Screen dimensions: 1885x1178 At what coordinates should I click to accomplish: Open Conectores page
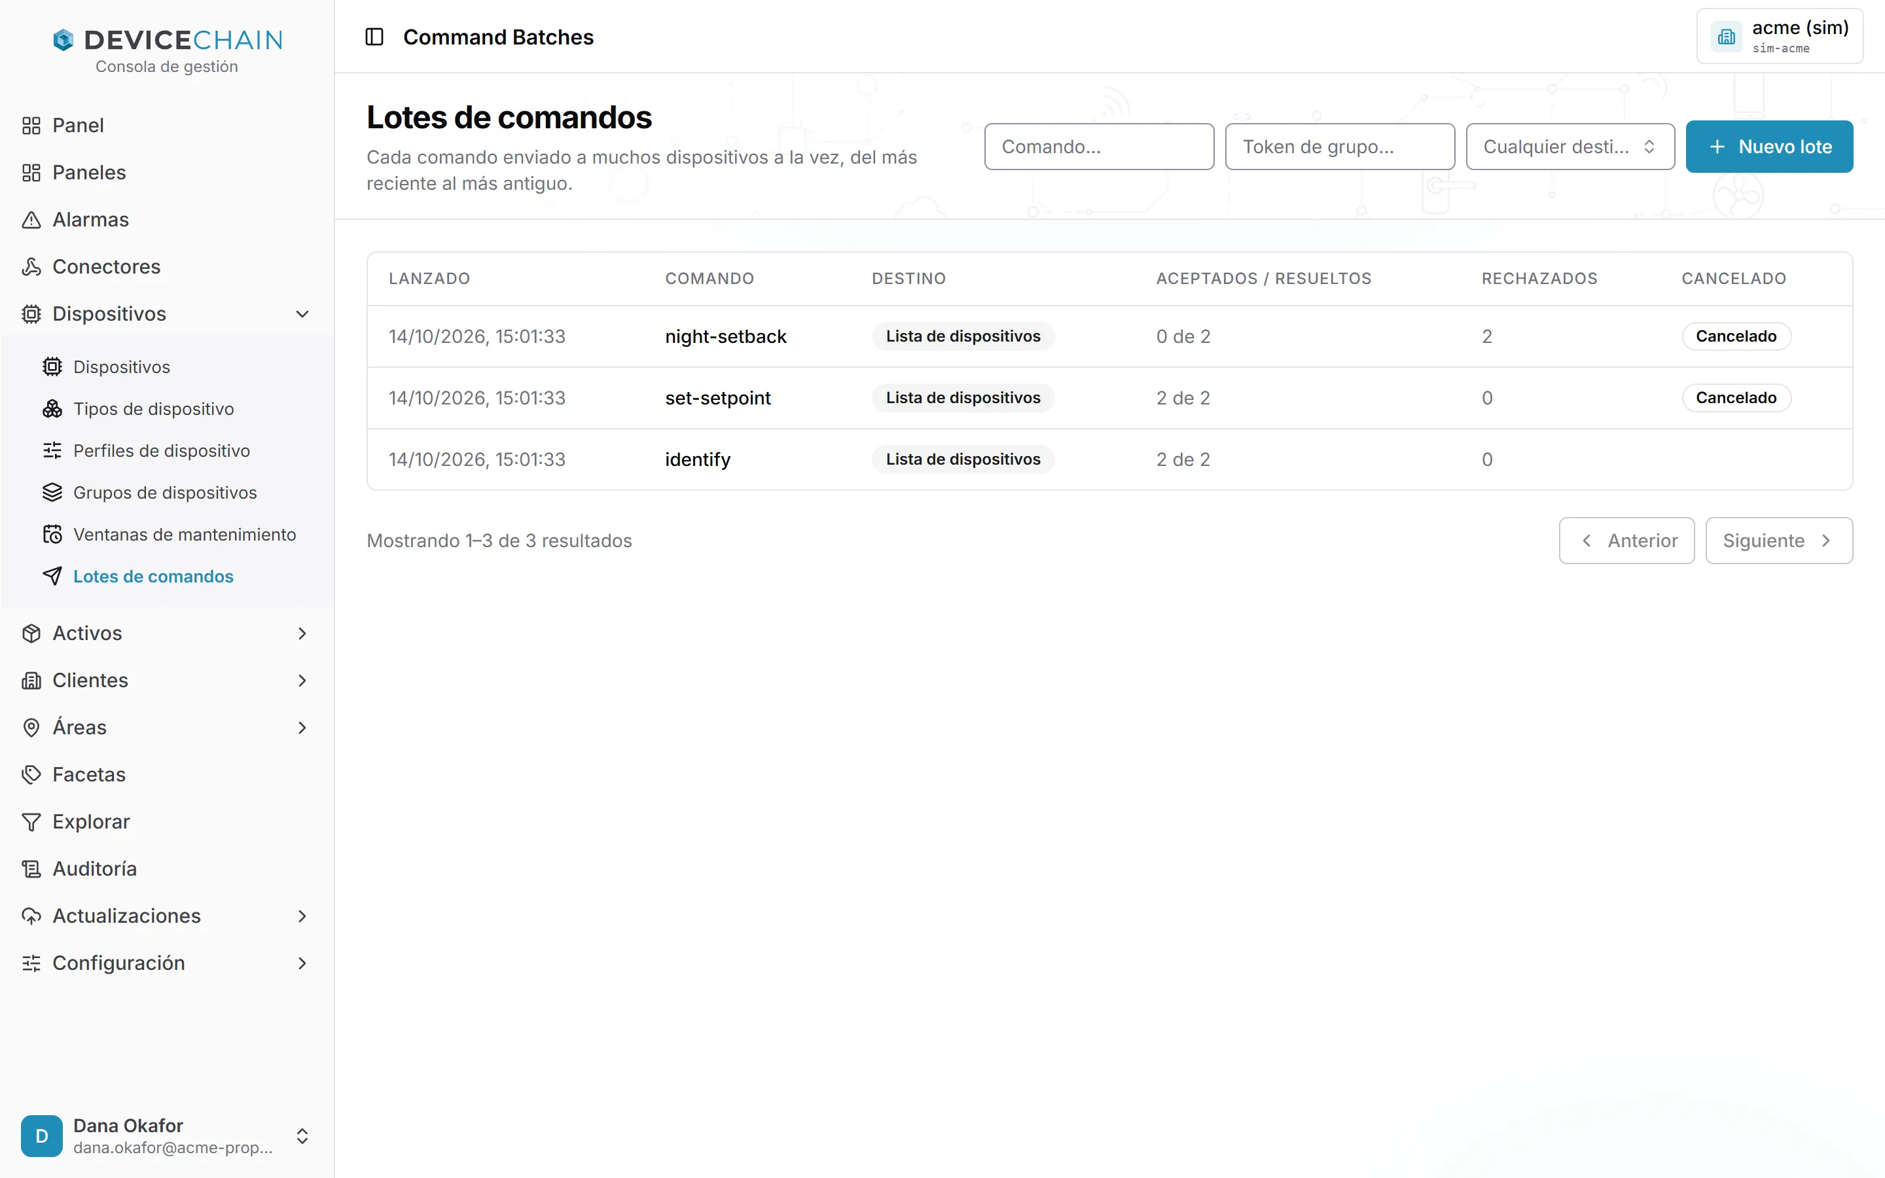pos(167,266)
